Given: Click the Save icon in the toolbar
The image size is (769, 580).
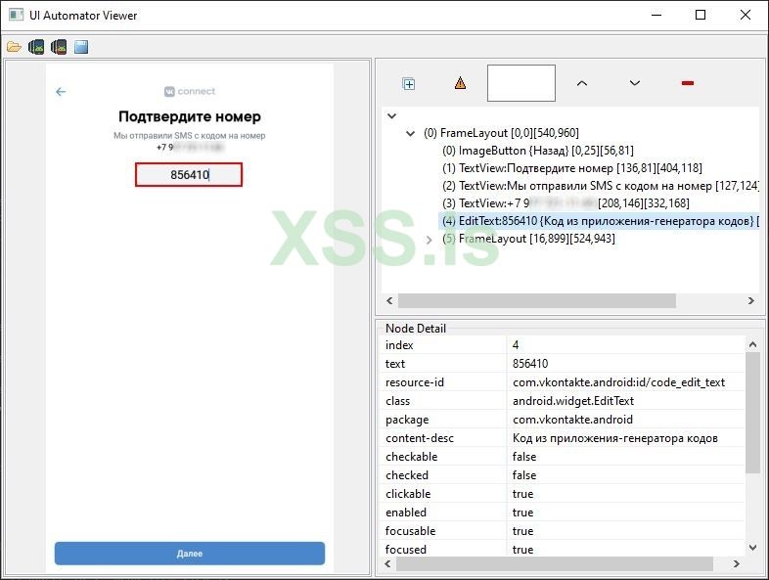Looking at the screenshot, I should (81, 47).
